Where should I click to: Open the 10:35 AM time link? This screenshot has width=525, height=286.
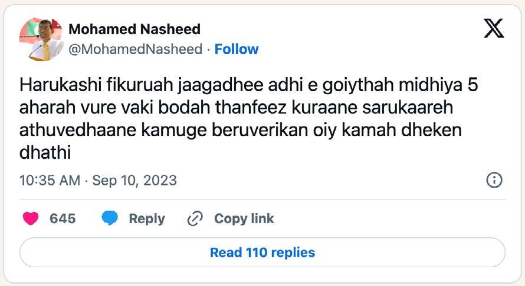point(50,180)
